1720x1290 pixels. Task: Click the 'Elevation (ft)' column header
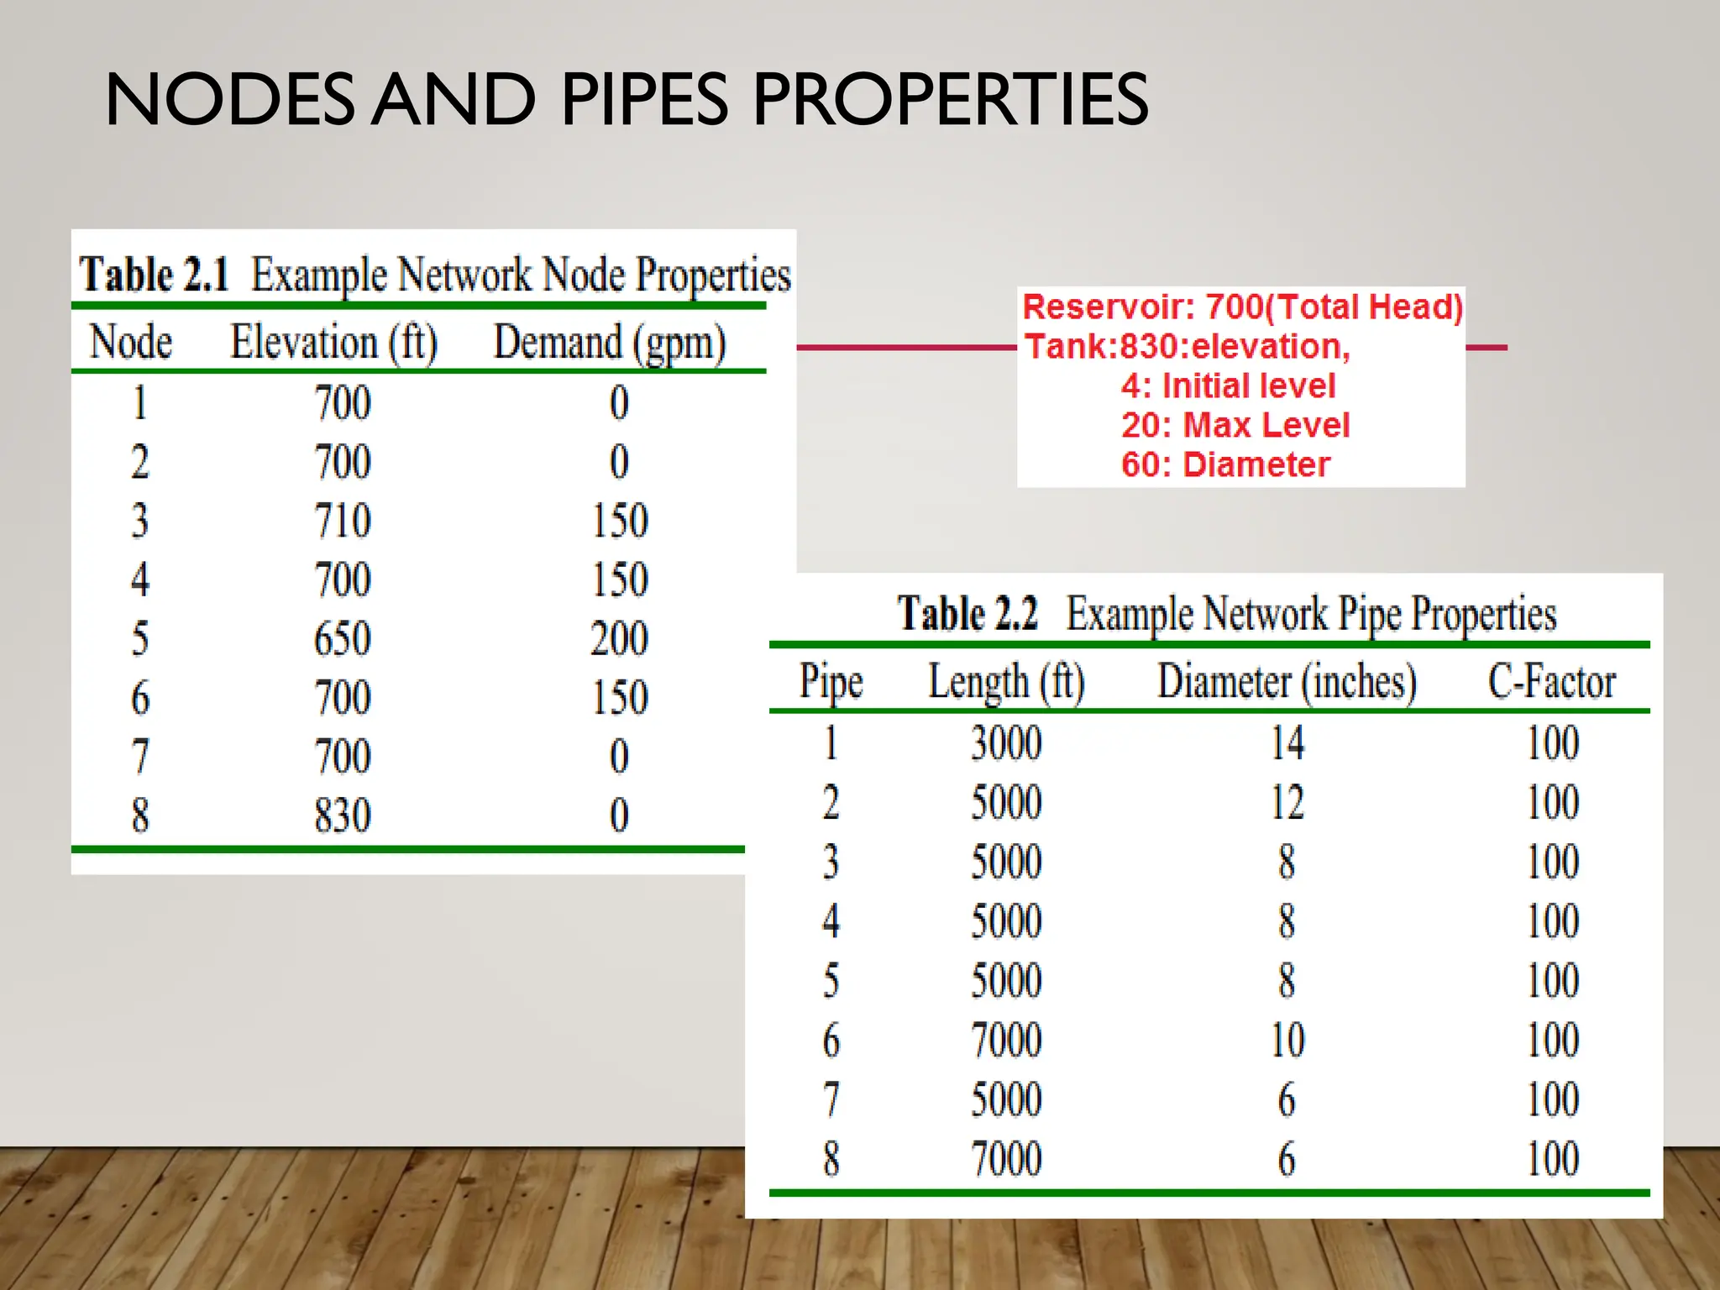click(x=334, y=343)
